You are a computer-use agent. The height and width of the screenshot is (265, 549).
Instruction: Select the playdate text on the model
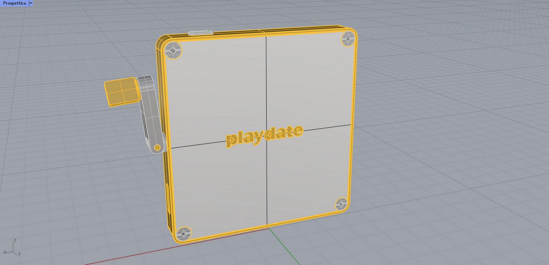tap(264, 136)
